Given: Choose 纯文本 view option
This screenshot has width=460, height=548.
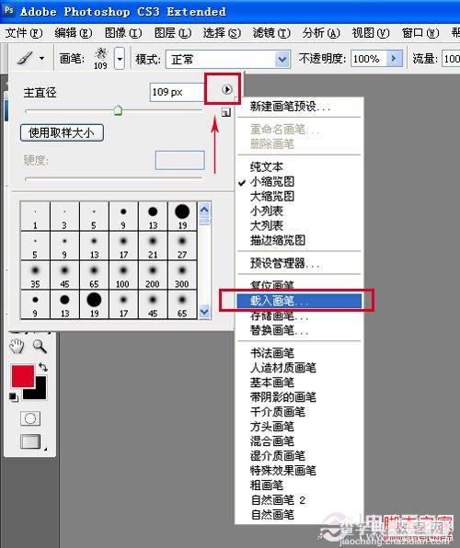Looking at the screenshot, I should point(267,167).
